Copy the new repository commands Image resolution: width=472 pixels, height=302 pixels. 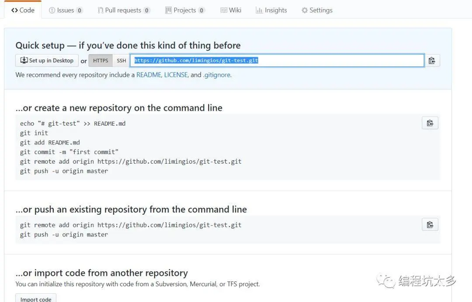[430, 123]
